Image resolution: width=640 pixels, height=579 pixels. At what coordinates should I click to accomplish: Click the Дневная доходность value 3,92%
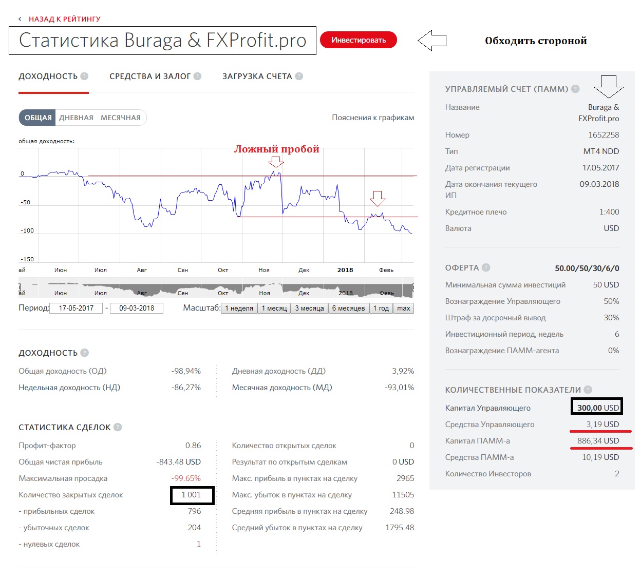point(403,371)
